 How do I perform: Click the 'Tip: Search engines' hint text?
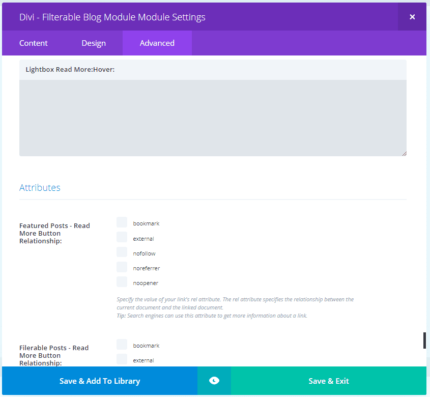click(x=212, y=316)
